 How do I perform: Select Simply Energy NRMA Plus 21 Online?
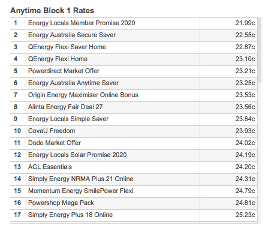coord(134,179)
